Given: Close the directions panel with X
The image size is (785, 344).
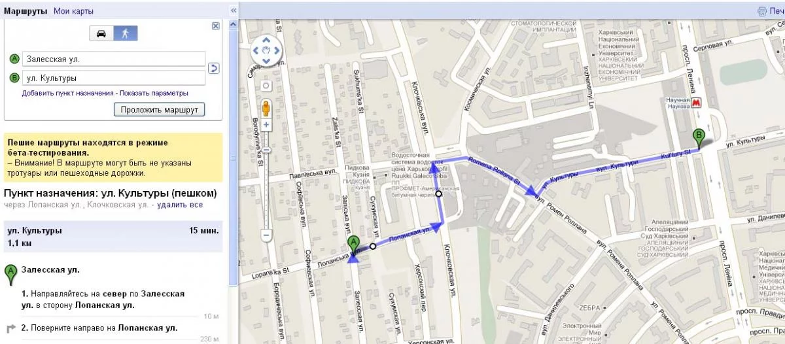Looking at the screenshot, I should (x=216, y=26).
